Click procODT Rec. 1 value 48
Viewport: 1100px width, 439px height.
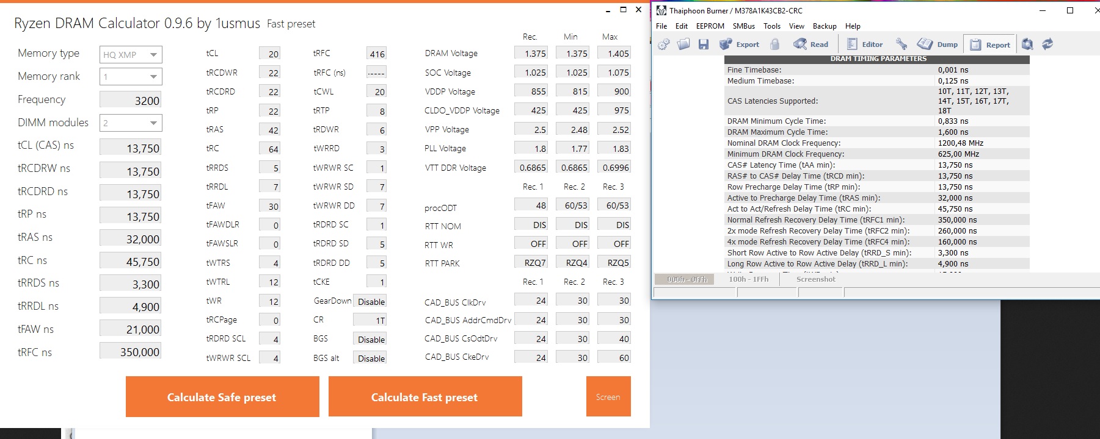click(531, 205)
